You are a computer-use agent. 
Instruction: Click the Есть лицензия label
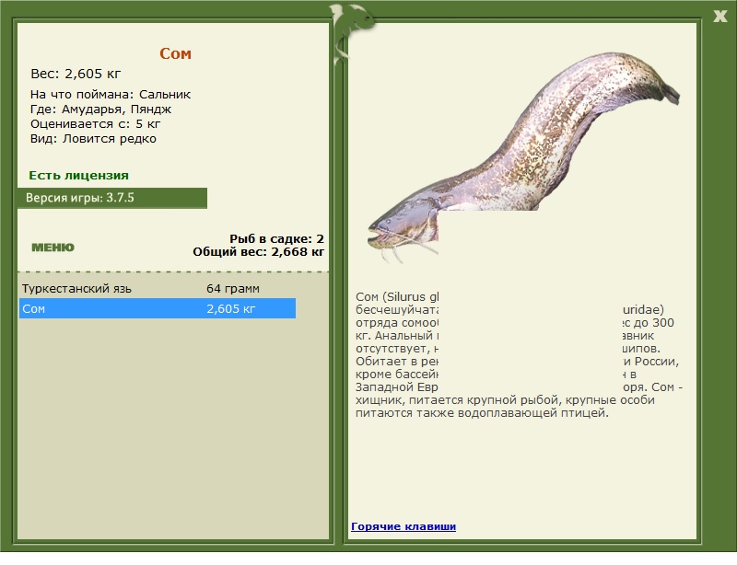[78, 175]
